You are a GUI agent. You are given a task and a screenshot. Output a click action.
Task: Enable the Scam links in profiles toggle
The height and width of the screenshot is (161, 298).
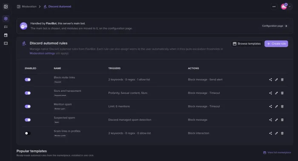coord(28,133)
